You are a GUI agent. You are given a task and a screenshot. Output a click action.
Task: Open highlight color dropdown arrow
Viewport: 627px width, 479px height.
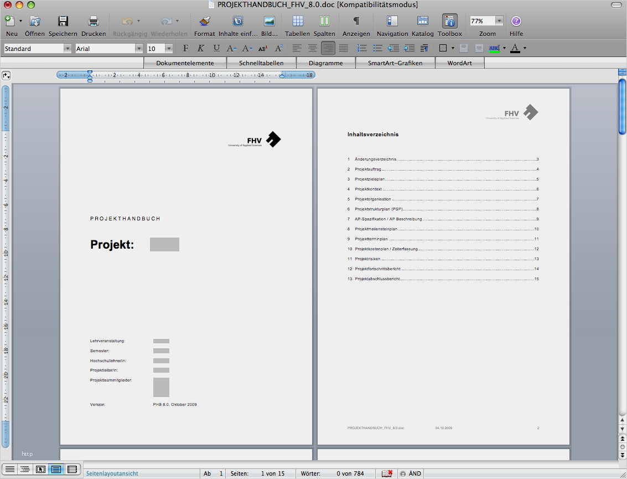pyautogui.click(x=504, y=48)
